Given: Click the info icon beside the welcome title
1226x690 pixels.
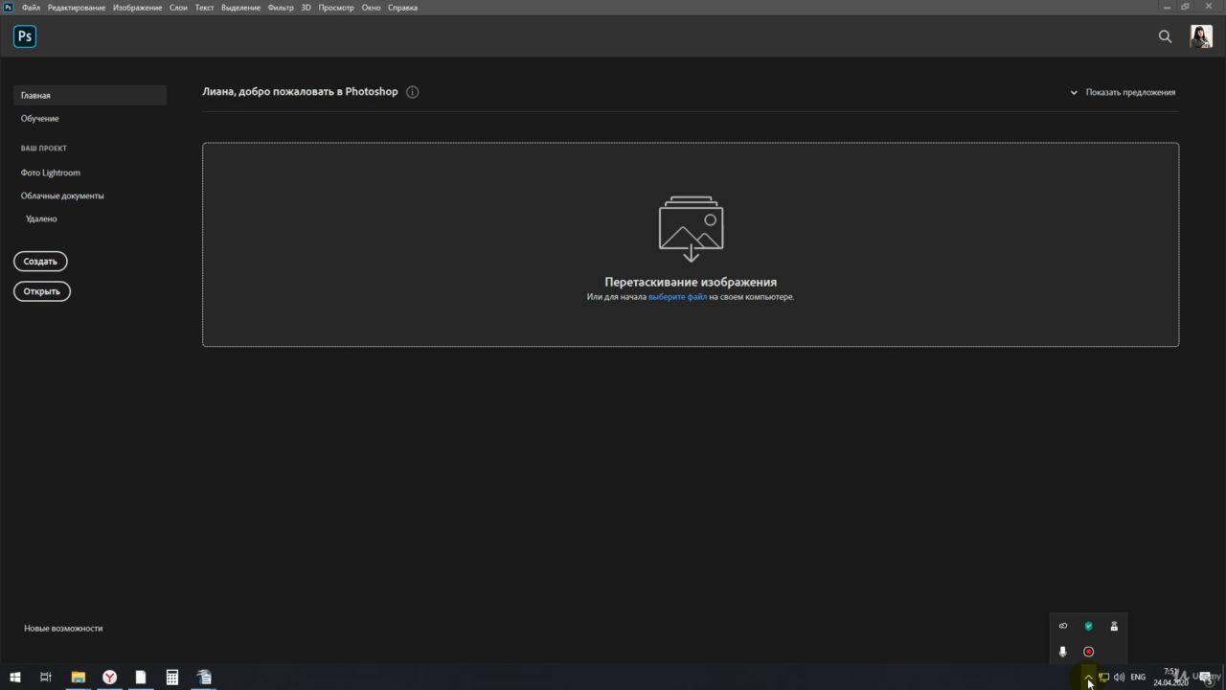Looking at the screenshot, I should pyautogui.click(x=412, y=92).
